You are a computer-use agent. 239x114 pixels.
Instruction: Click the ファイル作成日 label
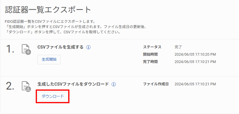(x=156, y=84)
